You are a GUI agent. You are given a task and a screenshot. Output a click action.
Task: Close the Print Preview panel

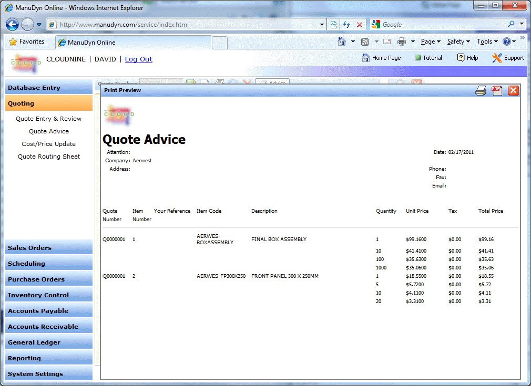tap(513, 90)
